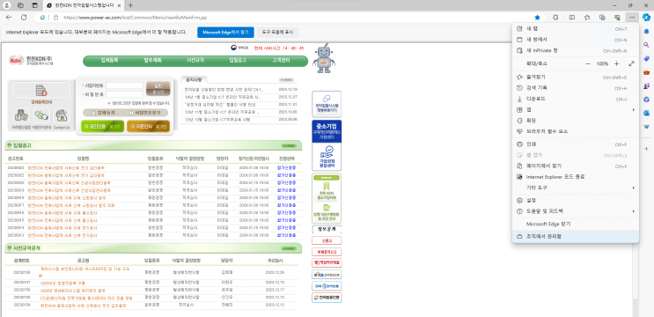Open 설정 from the menu
The width and height of the screenshot is (654, 317).
575,200
